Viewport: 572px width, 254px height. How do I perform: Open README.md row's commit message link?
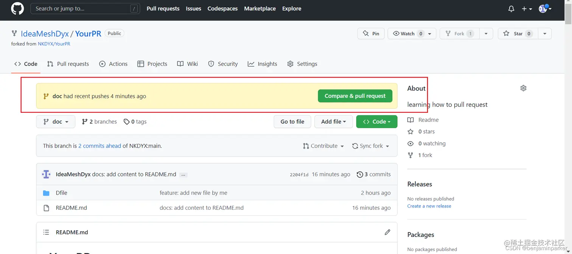click(x=202, y=208)
